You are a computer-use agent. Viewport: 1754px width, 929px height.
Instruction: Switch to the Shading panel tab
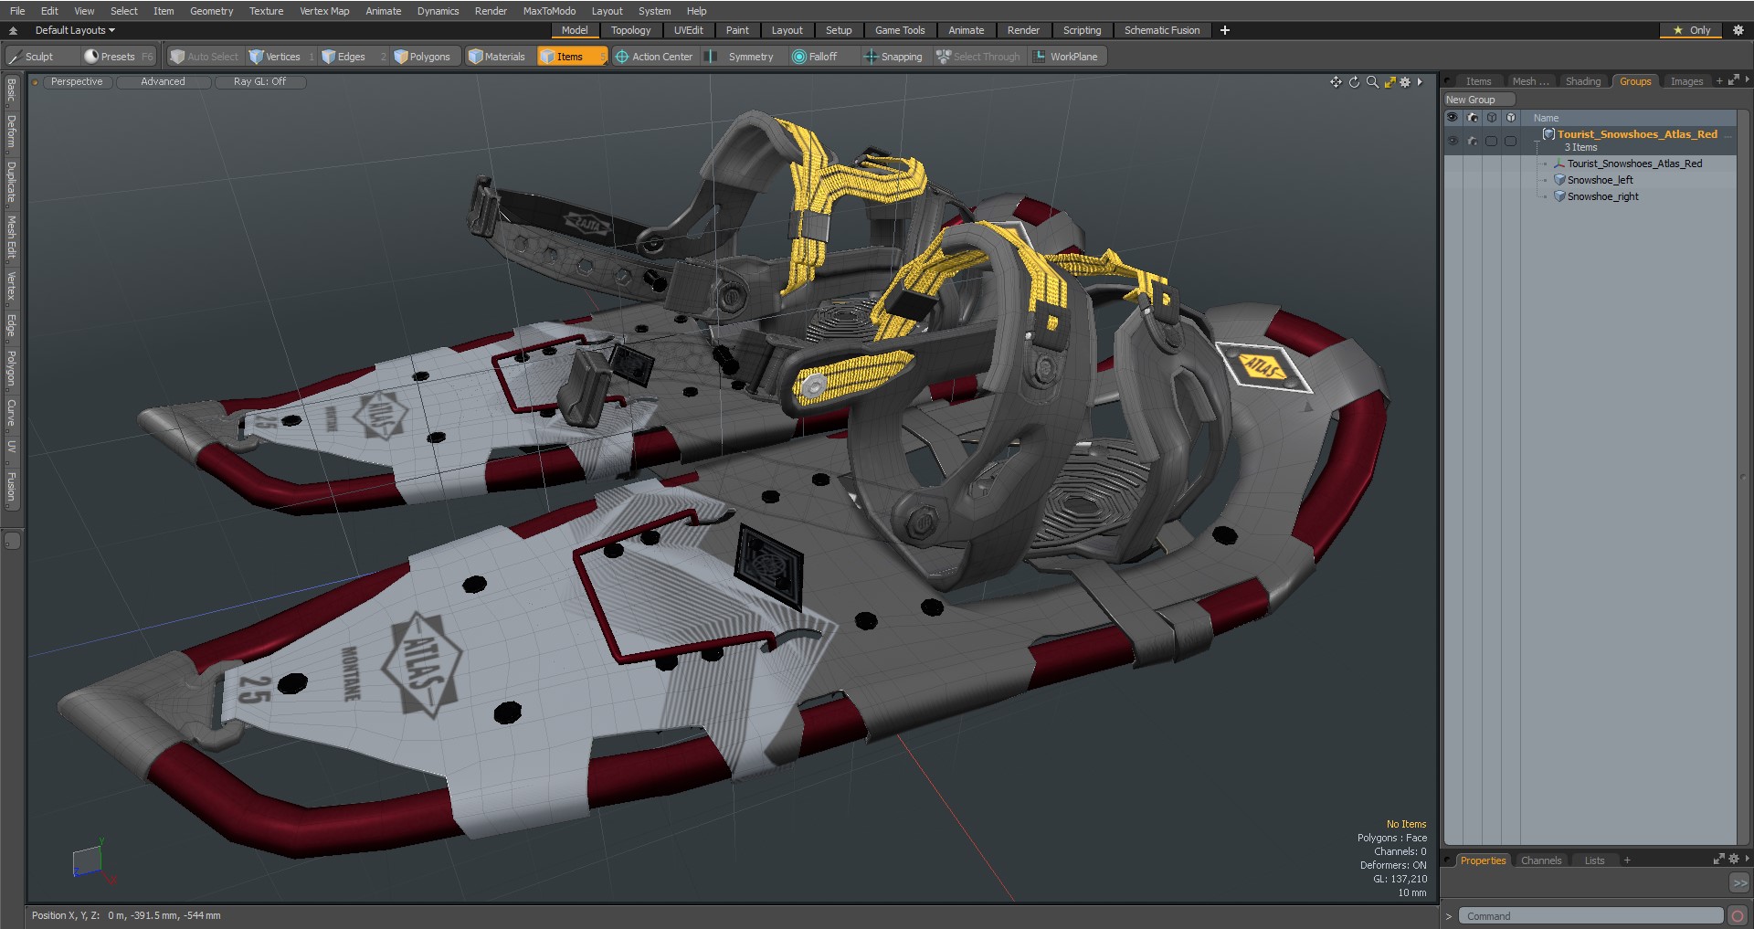click(x=1583, y=81)
